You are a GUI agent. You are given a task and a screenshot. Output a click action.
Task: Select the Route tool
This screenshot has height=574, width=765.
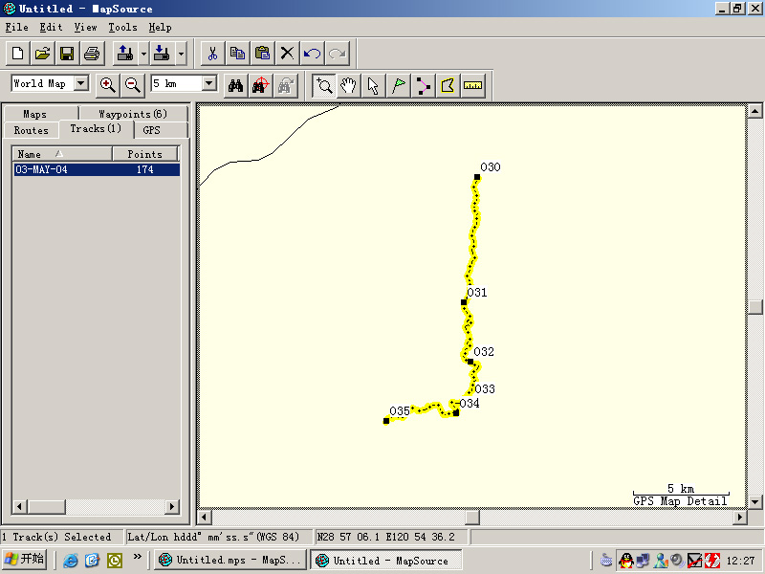(423, 86)
